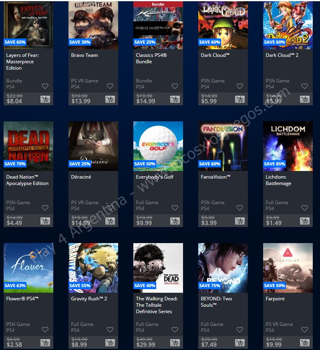320x350 pixels.
Task: Open the Everybody's Golf cover thumbnail
Action: [158, 146]
